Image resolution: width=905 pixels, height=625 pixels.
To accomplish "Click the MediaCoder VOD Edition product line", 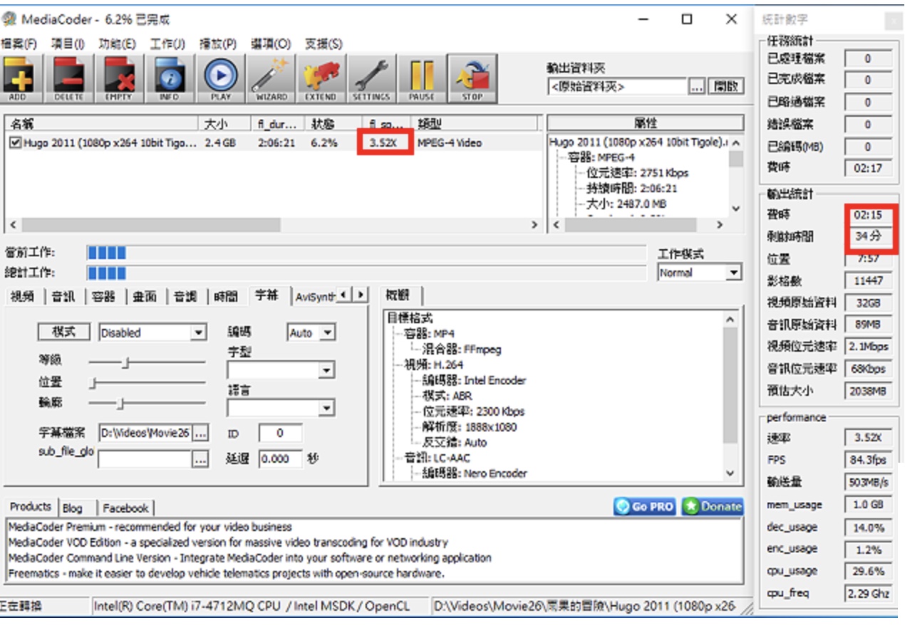I will [228, 542].
